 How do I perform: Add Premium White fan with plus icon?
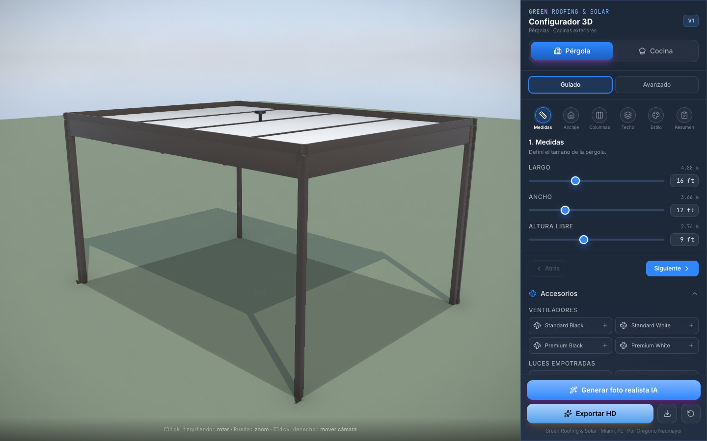point(691,345)
